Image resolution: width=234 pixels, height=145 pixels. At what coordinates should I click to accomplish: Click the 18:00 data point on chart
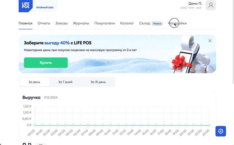[x=171, y=125]
